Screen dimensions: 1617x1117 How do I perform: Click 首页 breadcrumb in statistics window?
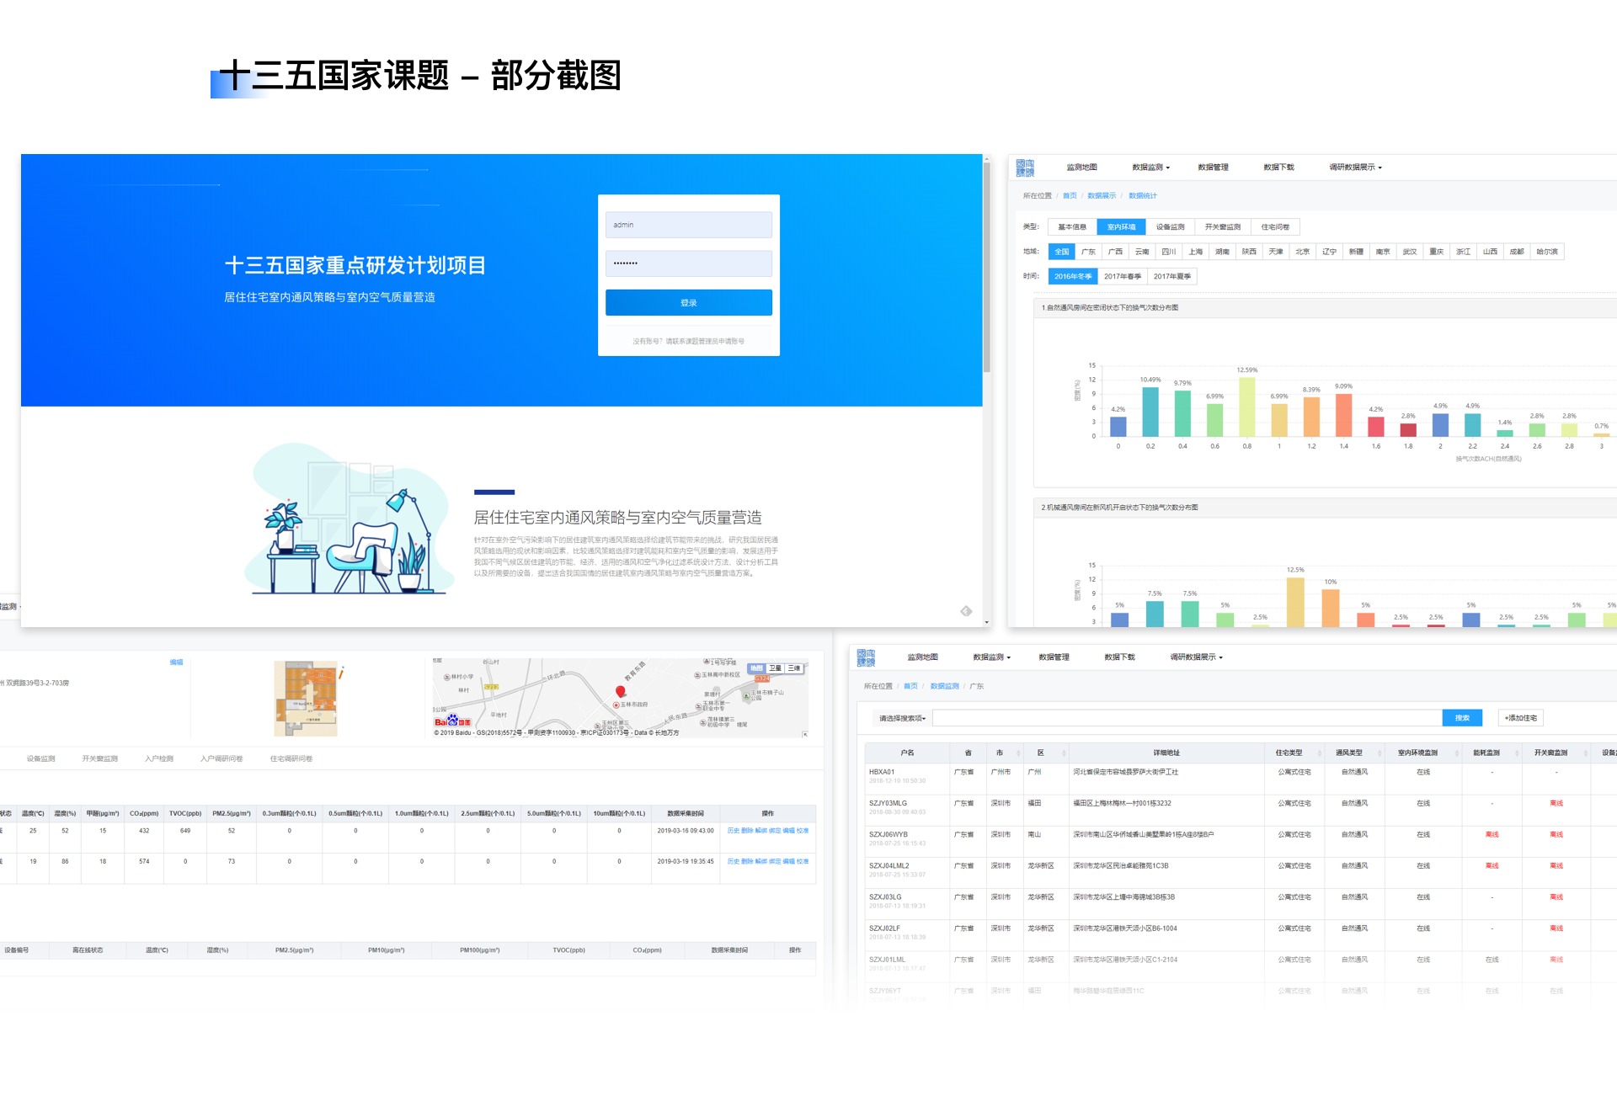[x=1070, y=195]
